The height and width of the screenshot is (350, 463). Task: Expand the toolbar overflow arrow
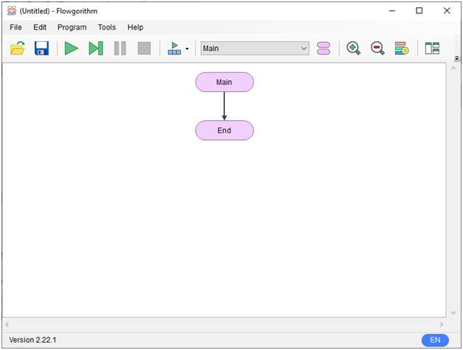[x=457, y=58]
